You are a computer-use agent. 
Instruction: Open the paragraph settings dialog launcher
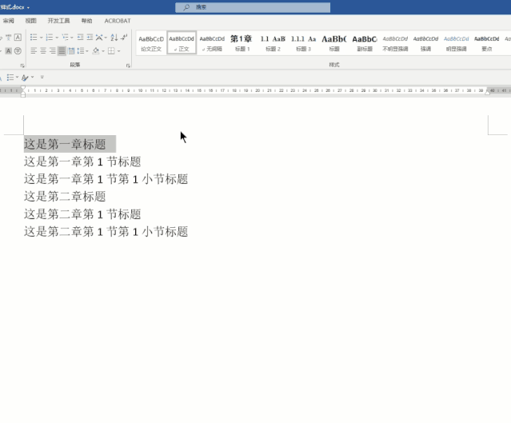click(x=128, y=66)
